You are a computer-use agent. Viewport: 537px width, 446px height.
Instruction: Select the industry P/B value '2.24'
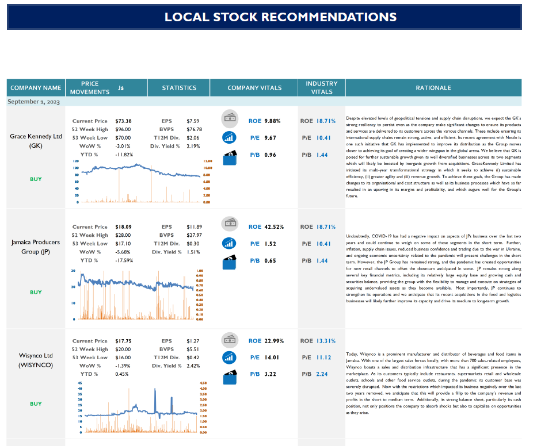pyautogui.click(x=322, y=374)
